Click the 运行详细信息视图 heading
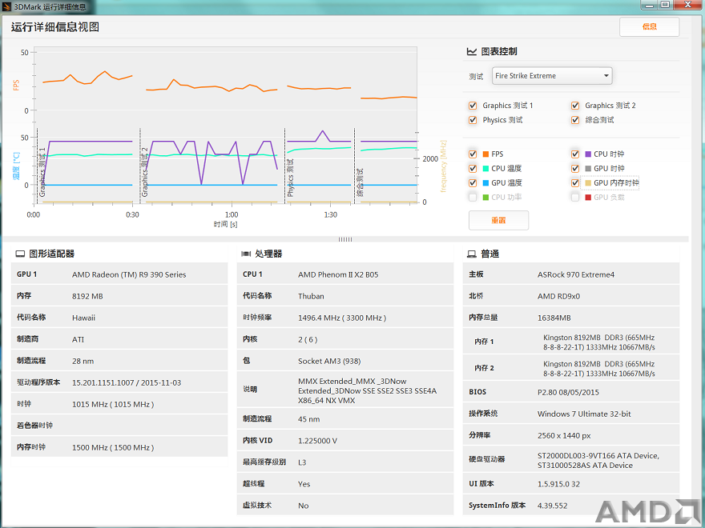The width and height of the screenshot is (705, 528). [54, 27]
